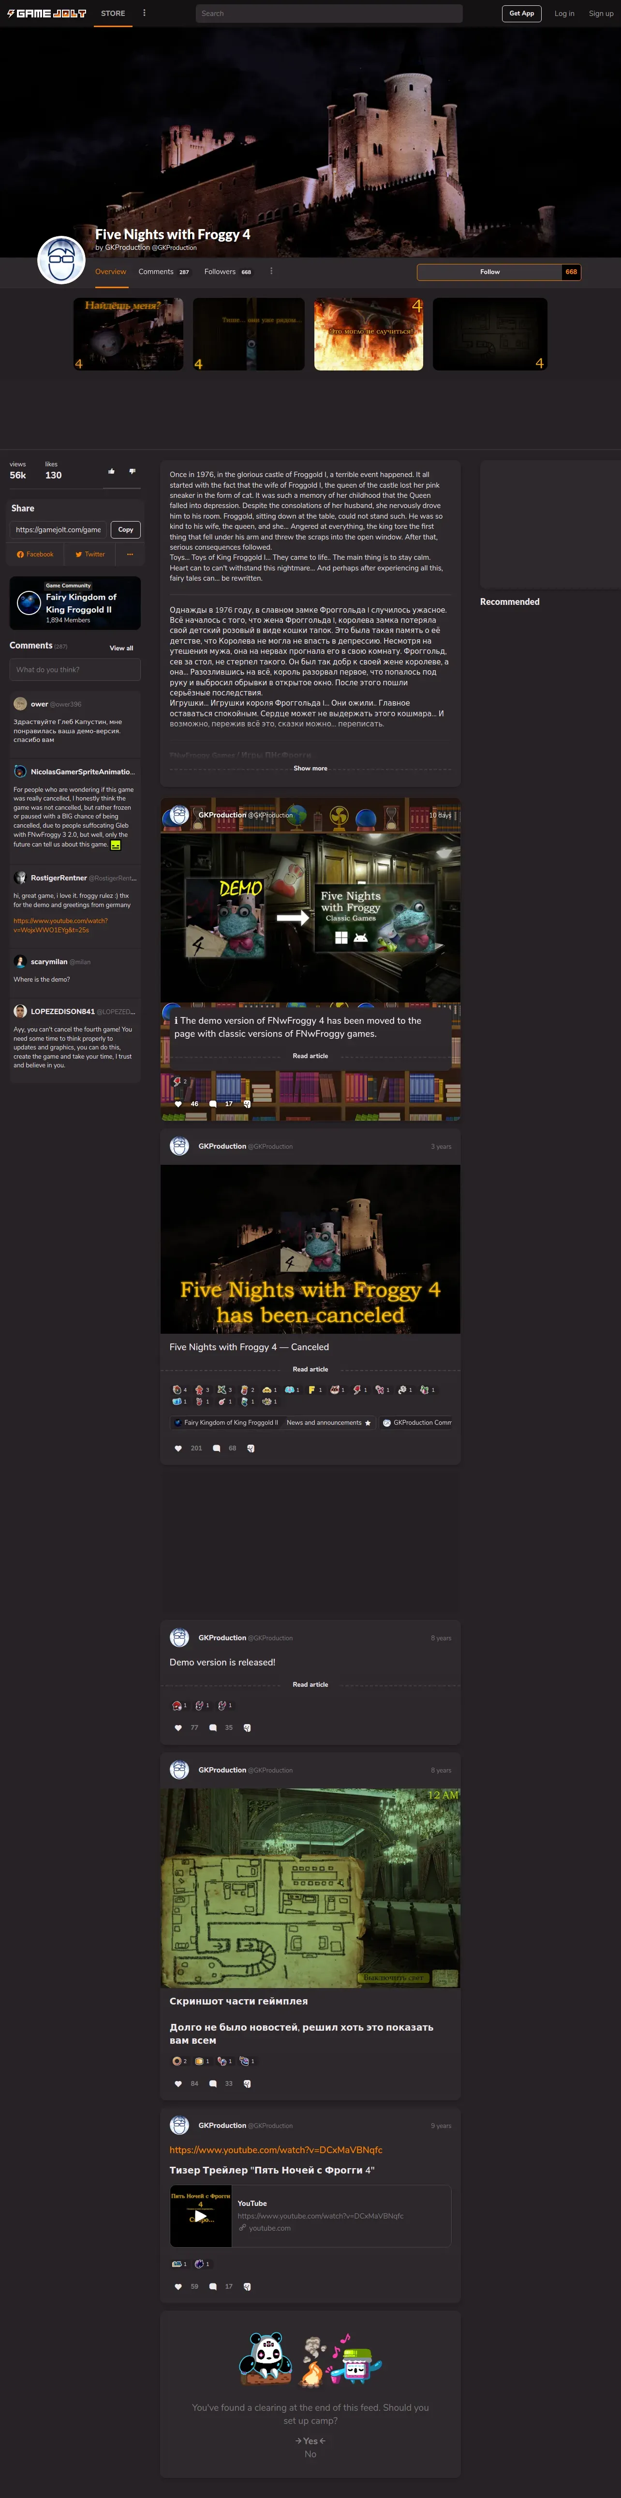Open comments on demo released post (35)
The width and height of the screenshot is (621, 2498).
[213, 1727]
